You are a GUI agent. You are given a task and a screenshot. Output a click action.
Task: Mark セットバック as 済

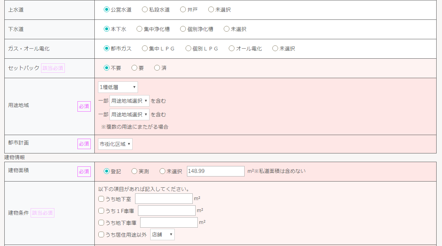pos(157,68)
